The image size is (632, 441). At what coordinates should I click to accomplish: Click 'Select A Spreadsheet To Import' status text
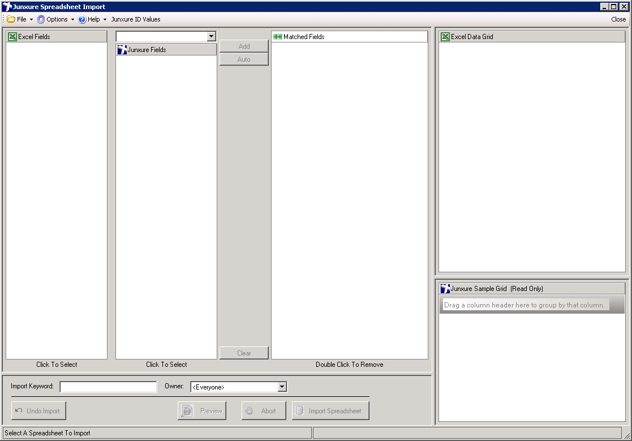[47, 433]
